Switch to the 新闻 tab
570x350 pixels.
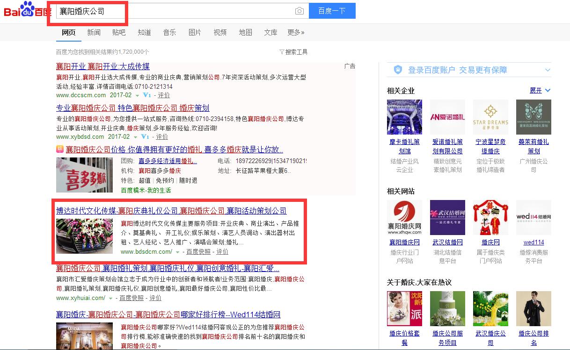[x=94, y=32]
